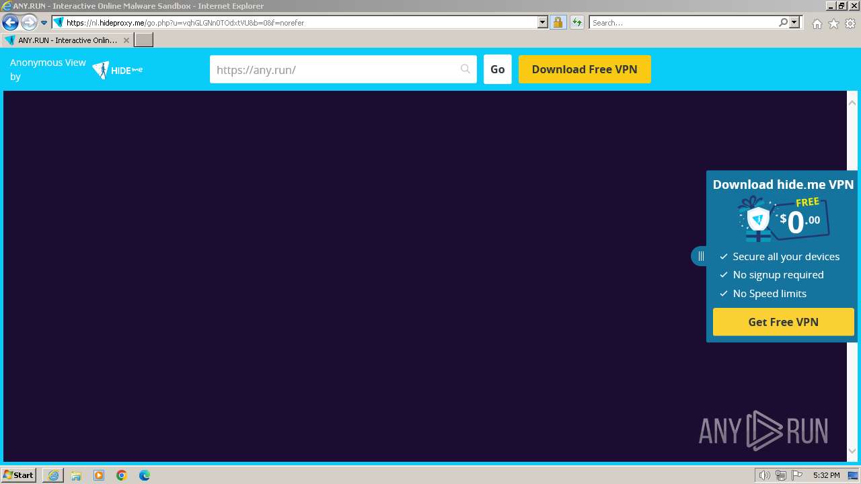
Task: Open the Windows Start menu
Action: 19,475
